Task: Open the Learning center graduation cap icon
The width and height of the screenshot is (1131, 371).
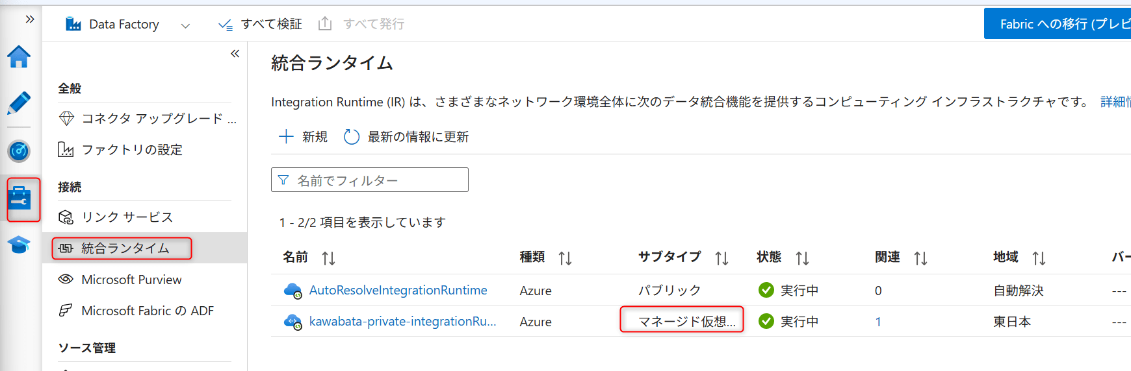Action: pos(19,245)
